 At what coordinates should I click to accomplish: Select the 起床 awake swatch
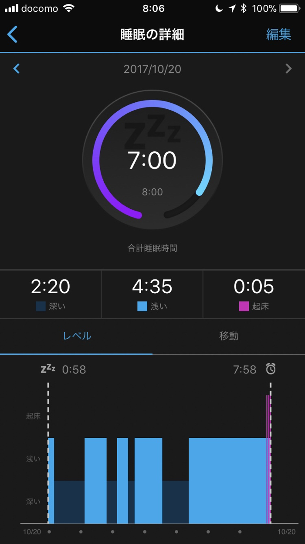point(244,306)
